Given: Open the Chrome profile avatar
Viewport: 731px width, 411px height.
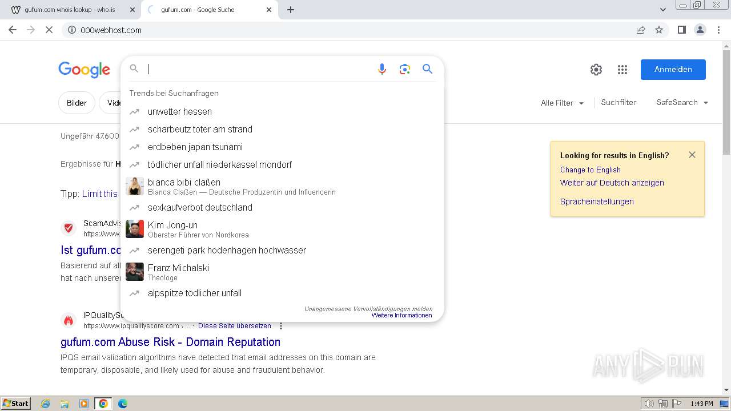Looking at the screenshot, I should pos(700,30).
